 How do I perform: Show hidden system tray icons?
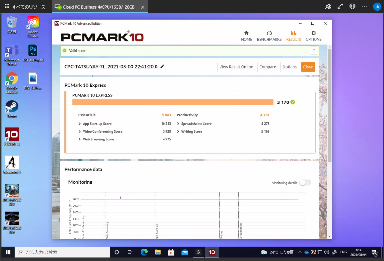tap(300, 252)
